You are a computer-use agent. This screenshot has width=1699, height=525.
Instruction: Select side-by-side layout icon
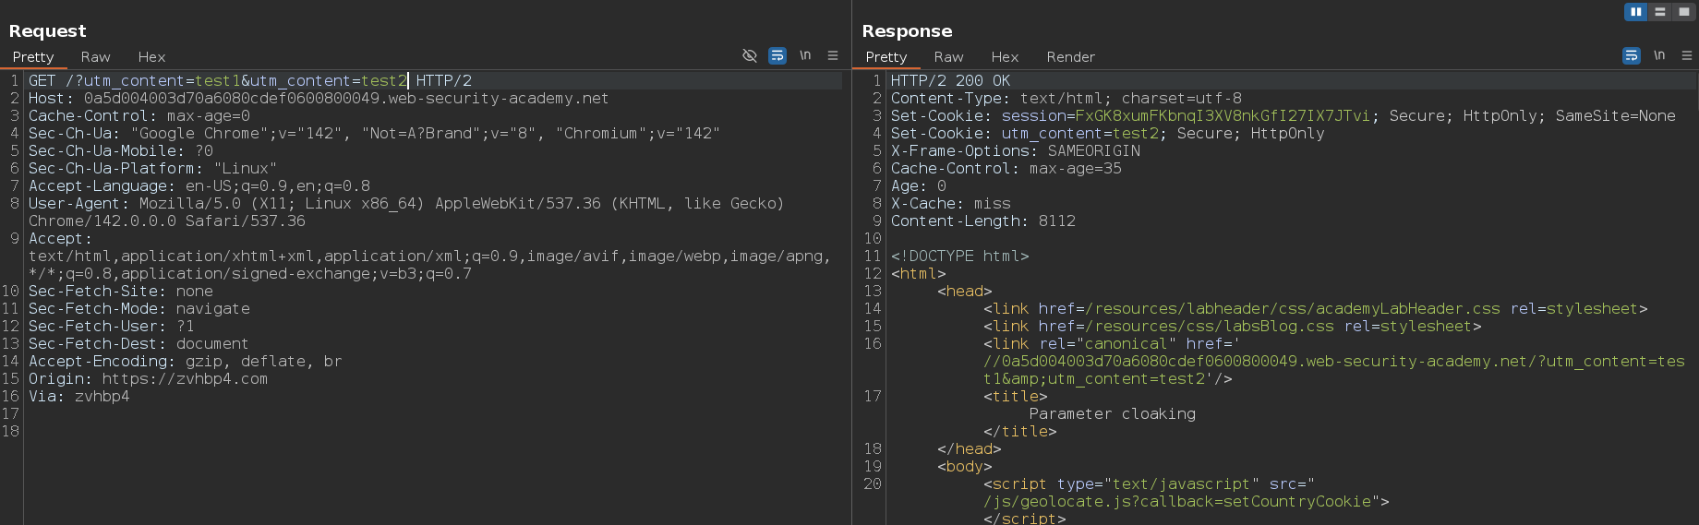tap(1635, 12)
